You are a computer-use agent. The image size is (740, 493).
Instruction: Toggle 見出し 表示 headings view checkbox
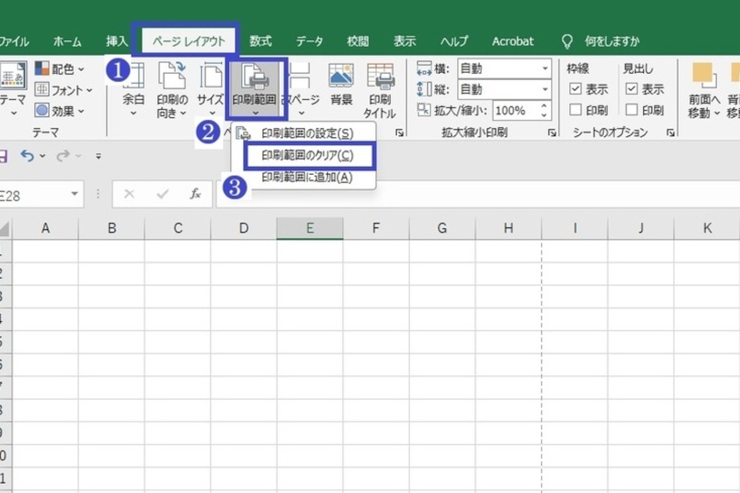coord(631,89)
